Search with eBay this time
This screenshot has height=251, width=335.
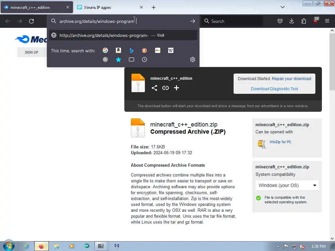click(x=158, y=50)
